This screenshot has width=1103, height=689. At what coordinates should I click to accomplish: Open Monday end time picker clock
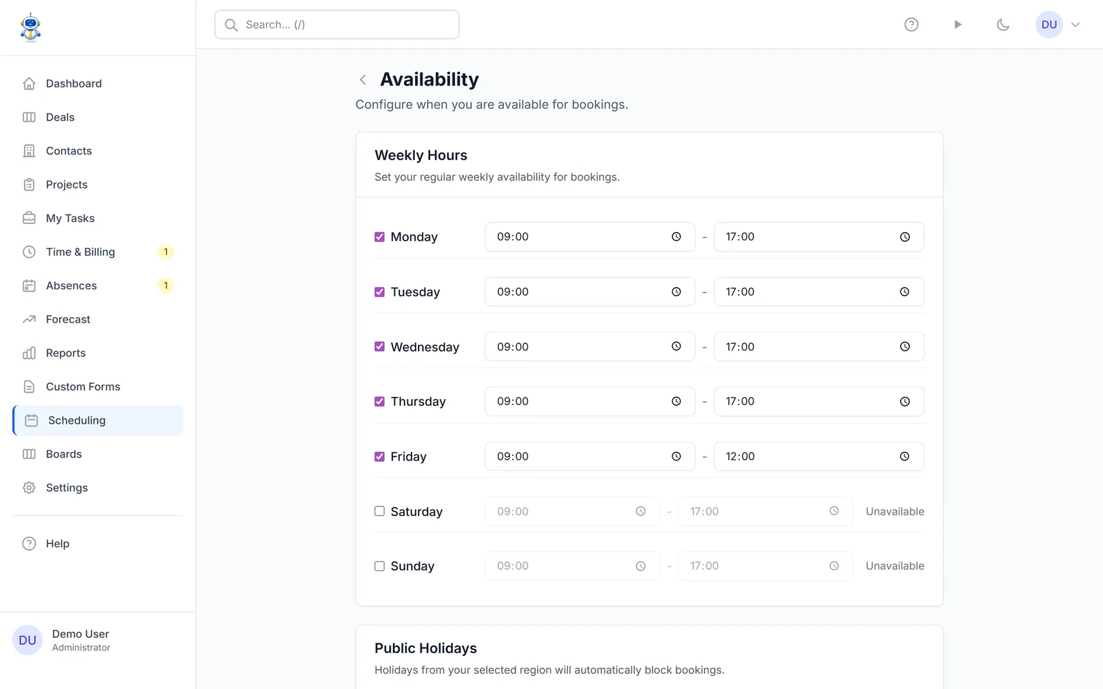[x=904, y=237]
